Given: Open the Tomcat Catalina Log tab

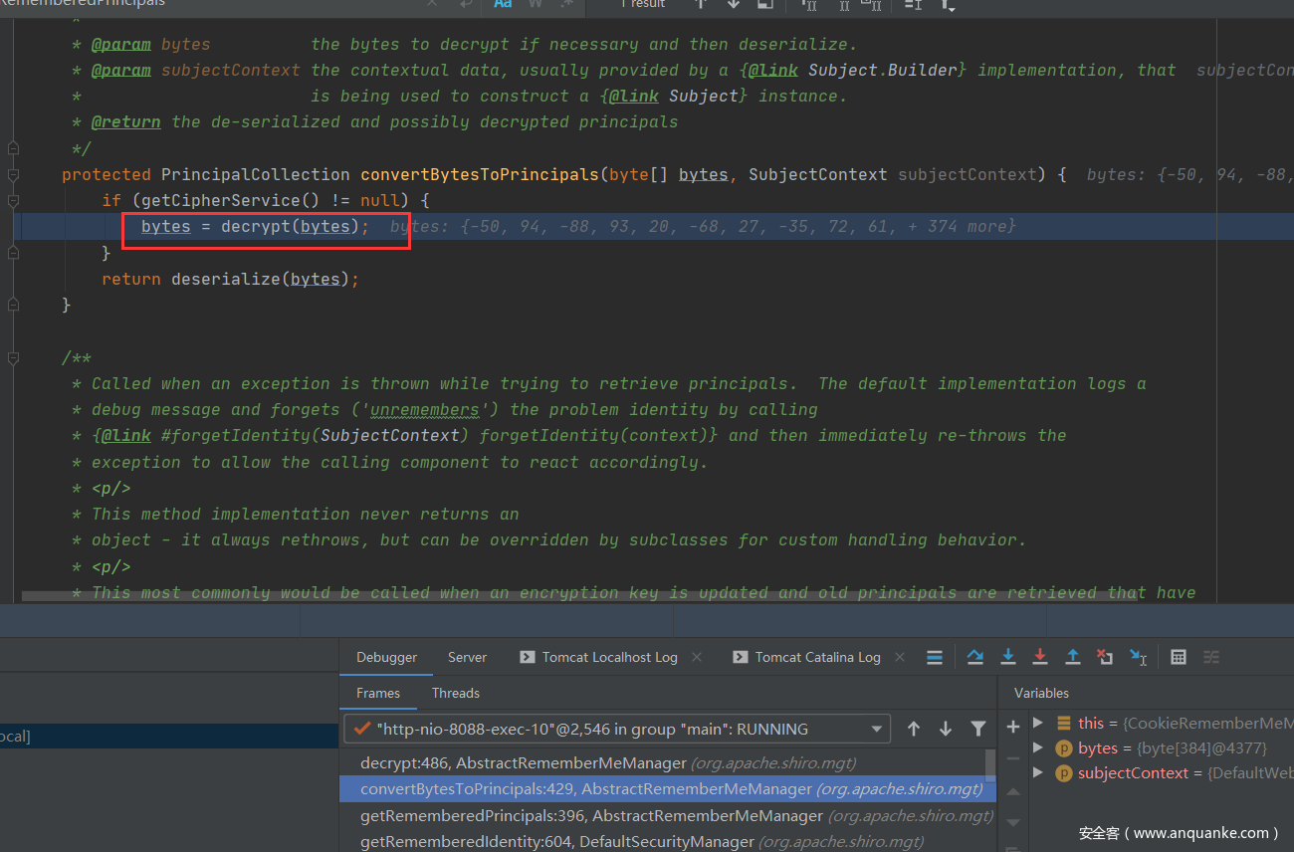Looking at the screenshot, I should point(817,657).
